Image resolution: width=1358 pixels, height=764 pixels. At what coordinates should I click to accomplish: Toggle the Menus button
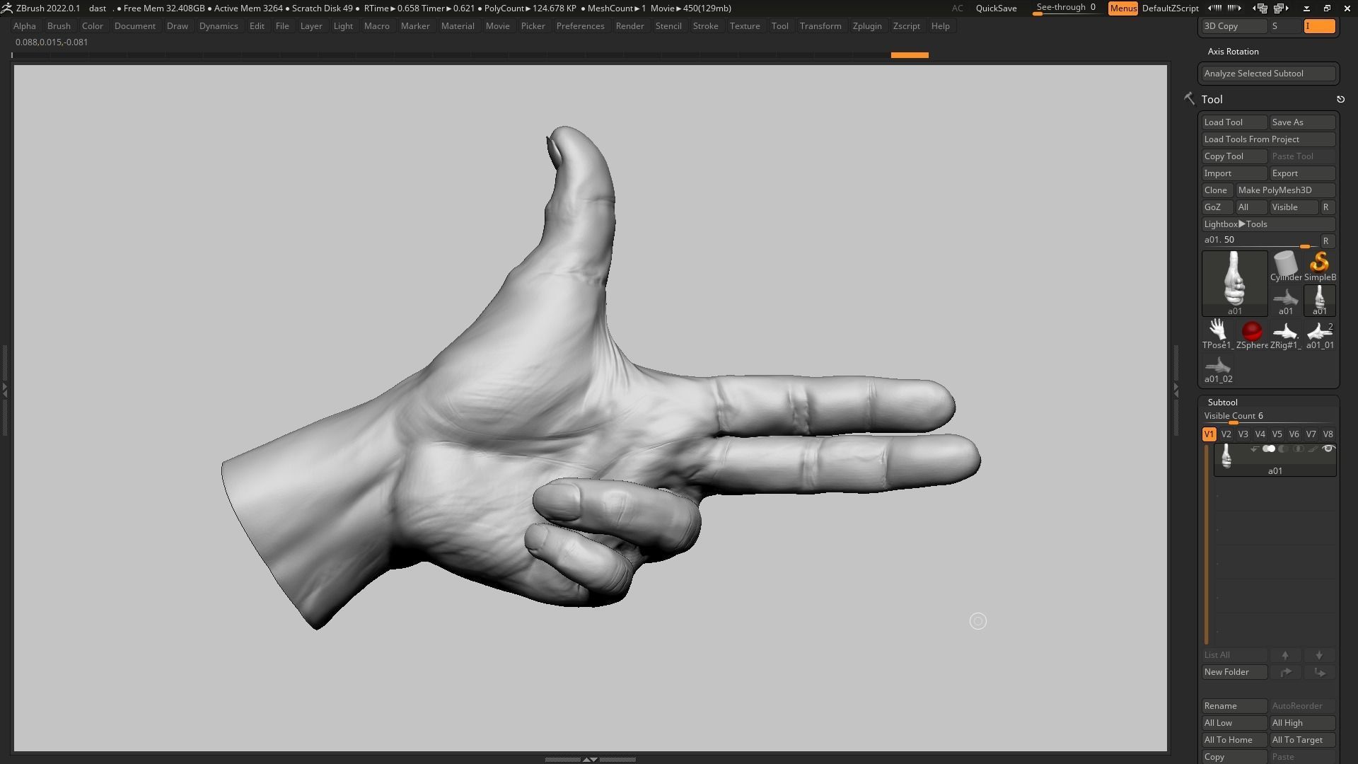tap(1123, 8)
